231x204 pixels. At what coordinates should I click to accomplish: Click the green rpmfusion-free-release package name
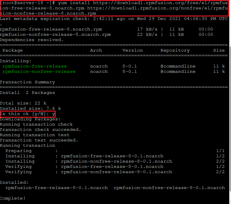pyautogui.click(x=35, y=66)
